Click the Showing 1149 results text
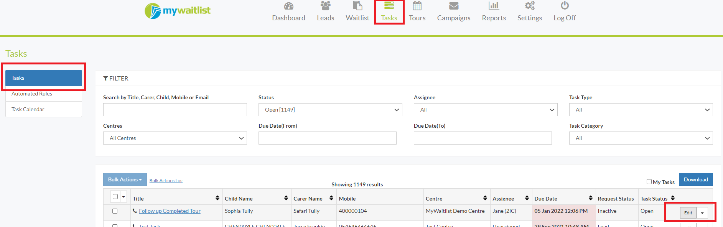This screenshot has width=723, height=227. coord(357,184)
